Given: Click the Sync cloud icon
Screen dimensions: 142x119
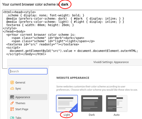Looking at the screenshot, I should 12,88.
